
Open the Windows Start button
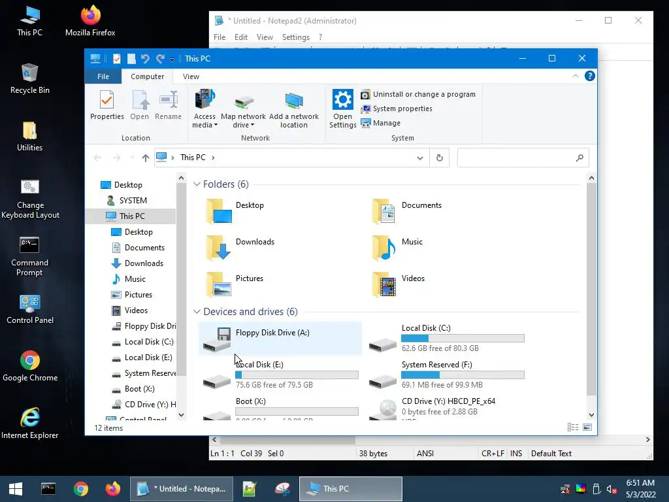pos(16,489)
